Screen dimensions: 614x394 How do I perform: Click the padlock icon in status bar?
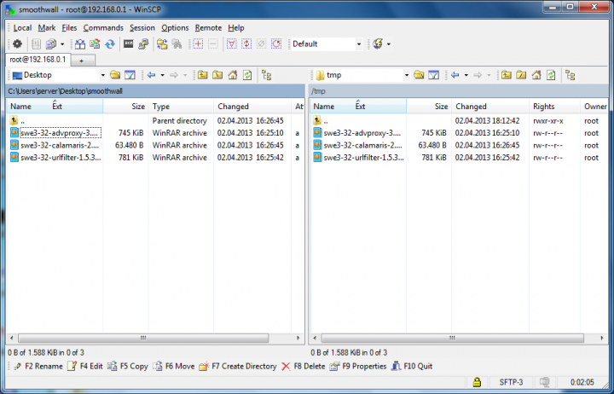(477, 381)
